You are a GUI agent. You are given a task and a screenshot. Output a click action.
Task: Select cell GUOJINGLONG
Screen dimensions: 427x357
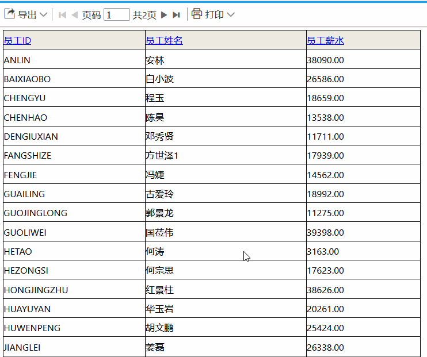[x=74, y=212]
